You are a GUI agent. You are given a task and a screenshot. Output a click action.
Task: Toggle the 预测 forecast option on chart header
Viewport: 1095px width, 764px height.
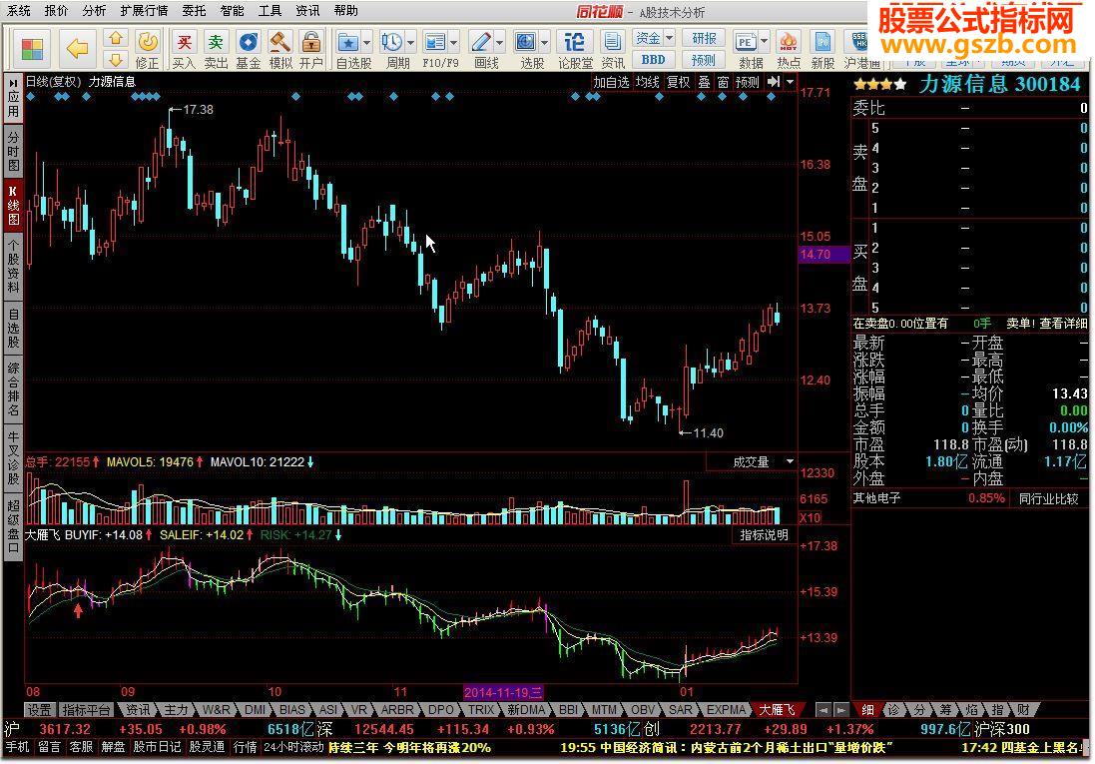point(747,82)
